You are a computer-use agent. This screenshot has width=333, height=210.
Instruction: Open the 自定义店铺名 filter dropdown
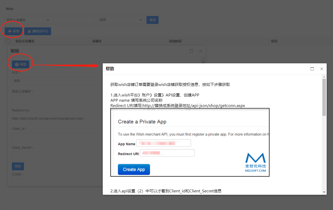point(28,20)
